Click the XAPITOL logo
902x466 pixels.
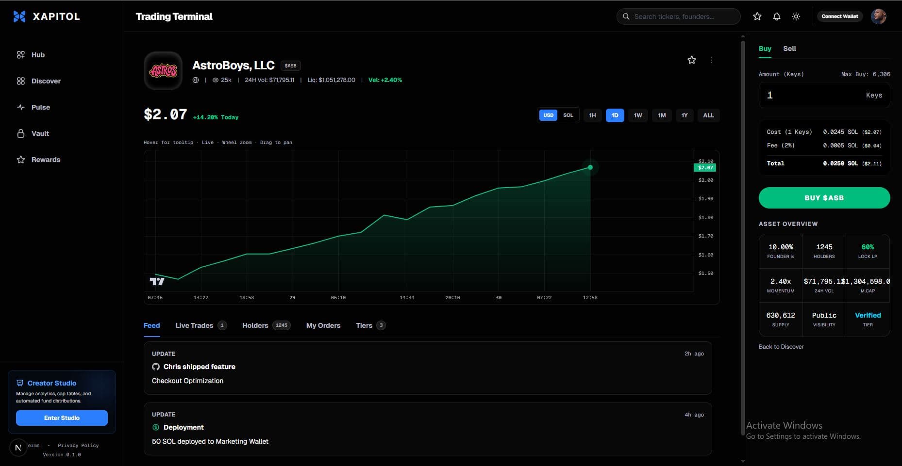pyautogui.click(x=47, y=16)
